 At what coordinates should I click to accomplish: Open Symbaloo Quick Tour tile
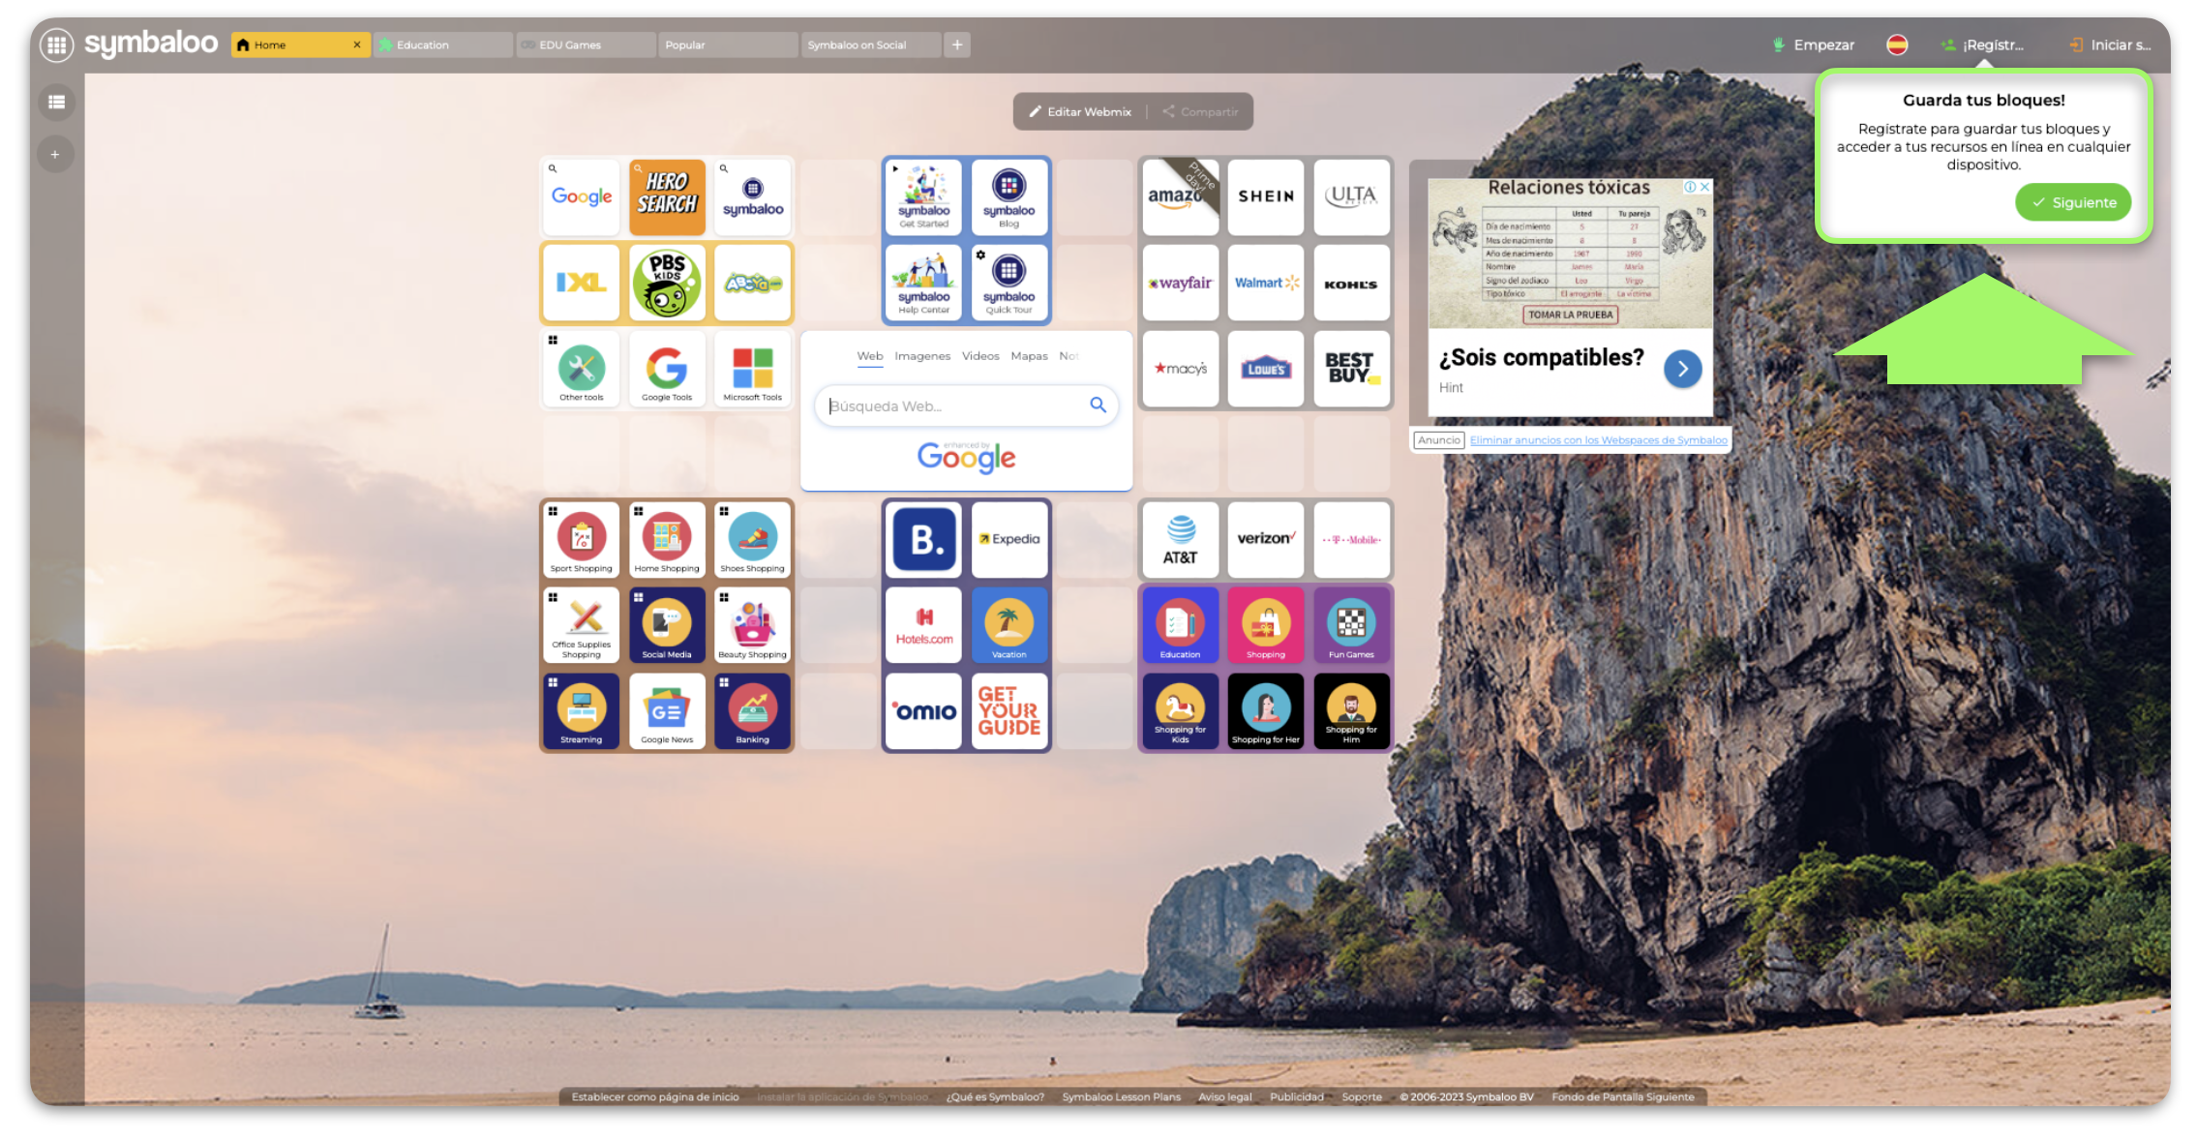(1009, 283)
